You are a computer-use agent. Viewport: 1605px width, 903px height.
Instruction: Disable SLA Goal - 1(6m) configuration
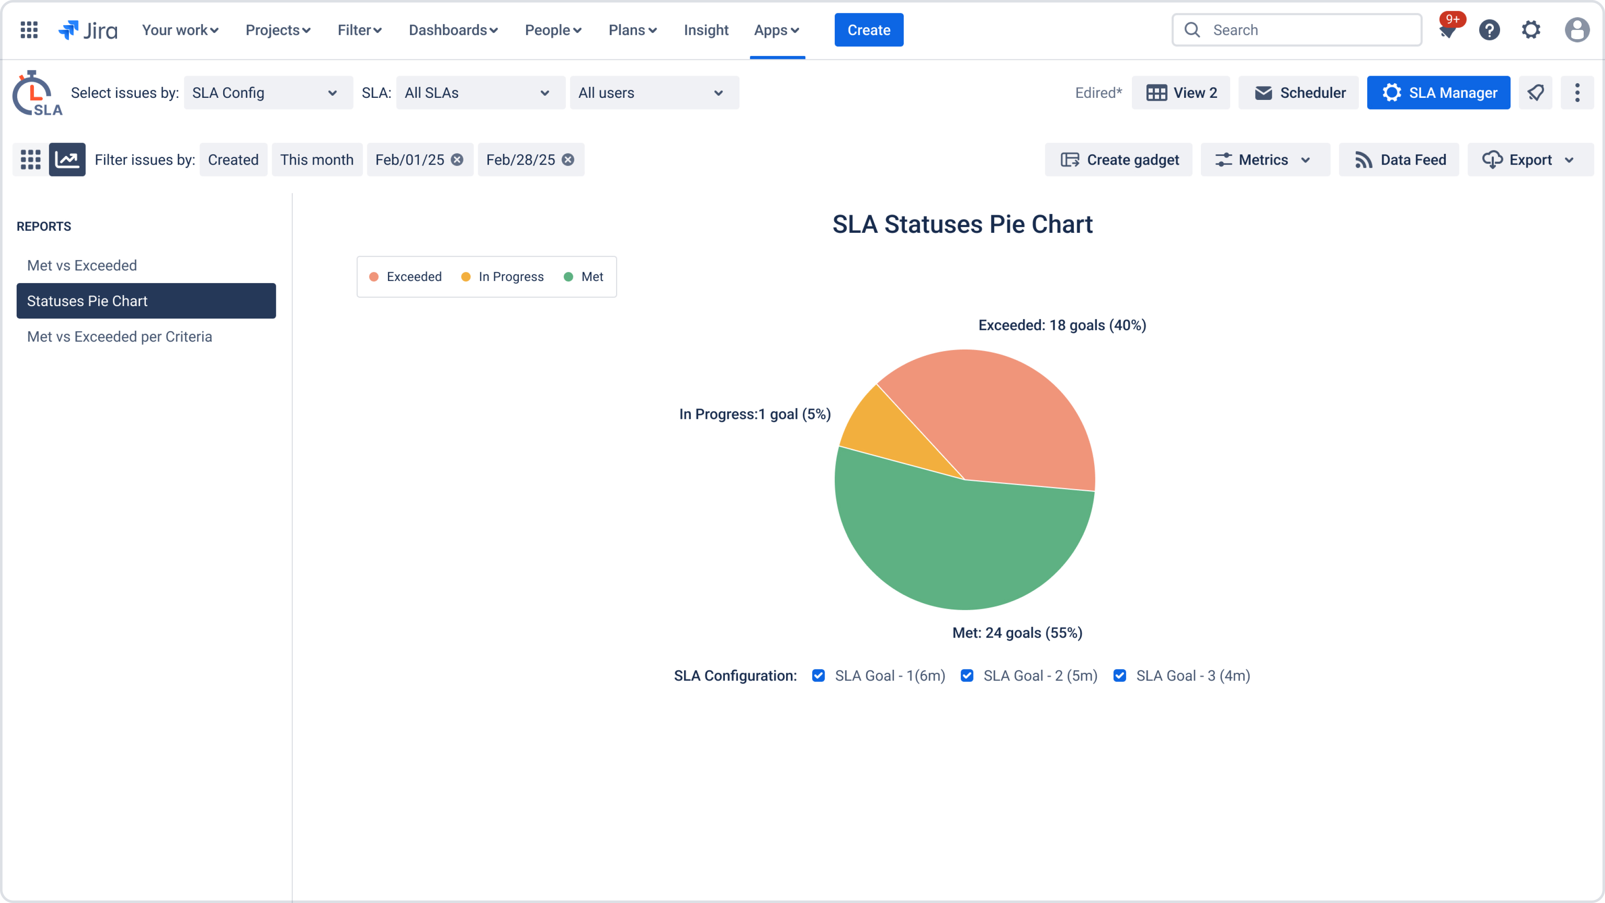tap(818, 676)
